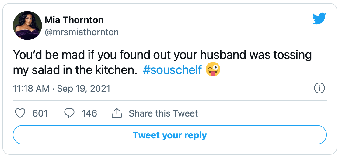Screen dimensions: 342x159
Task: Click the 146 replies count
Action: [89, 113]
